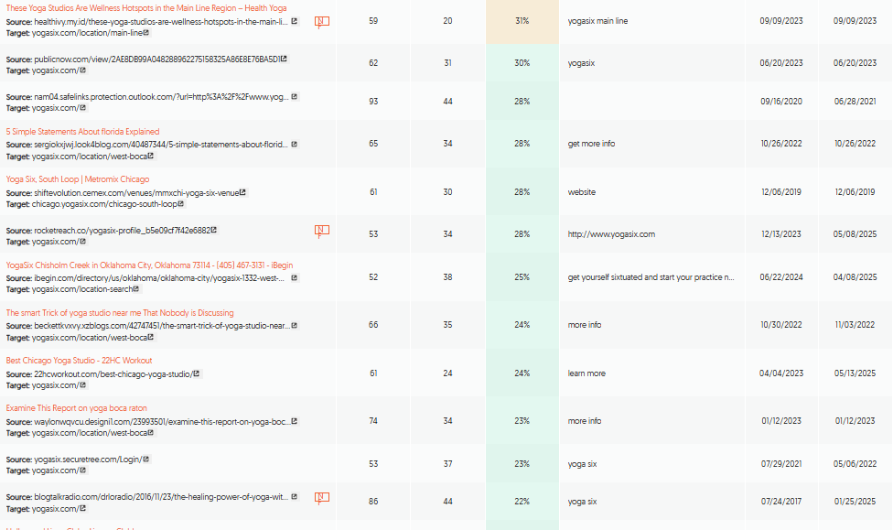Click value 86 in blogtalkradio row

tap(373, 502)
